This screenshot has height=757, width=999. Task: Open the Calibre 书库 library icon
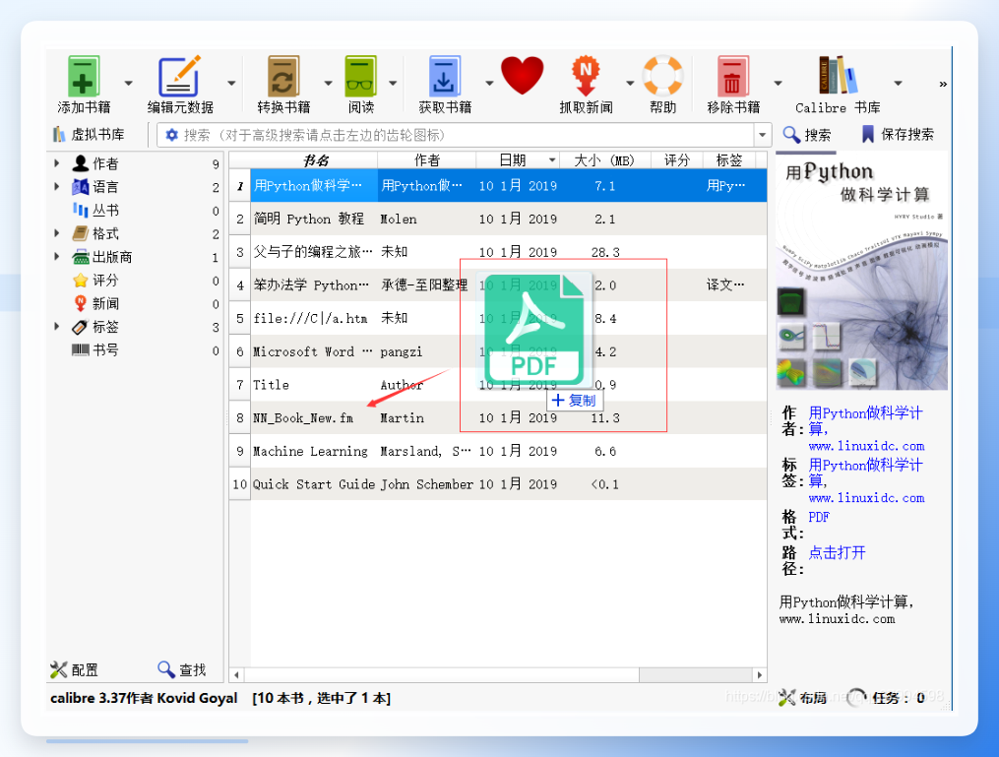pyautogui.click(x=838, y=77)
